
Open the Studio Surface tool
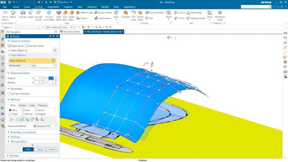[103, 13]
